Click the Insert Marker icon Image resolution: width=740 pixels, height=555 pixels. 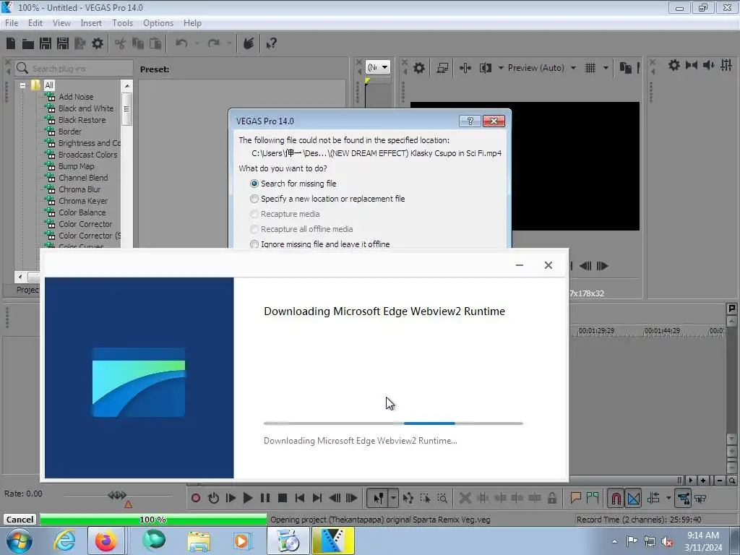(x=575, y=498)
